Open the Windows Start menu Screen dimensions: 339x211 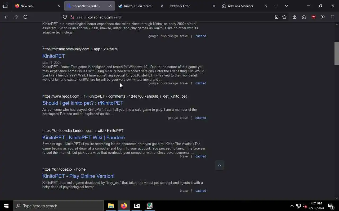pos(6,206)
